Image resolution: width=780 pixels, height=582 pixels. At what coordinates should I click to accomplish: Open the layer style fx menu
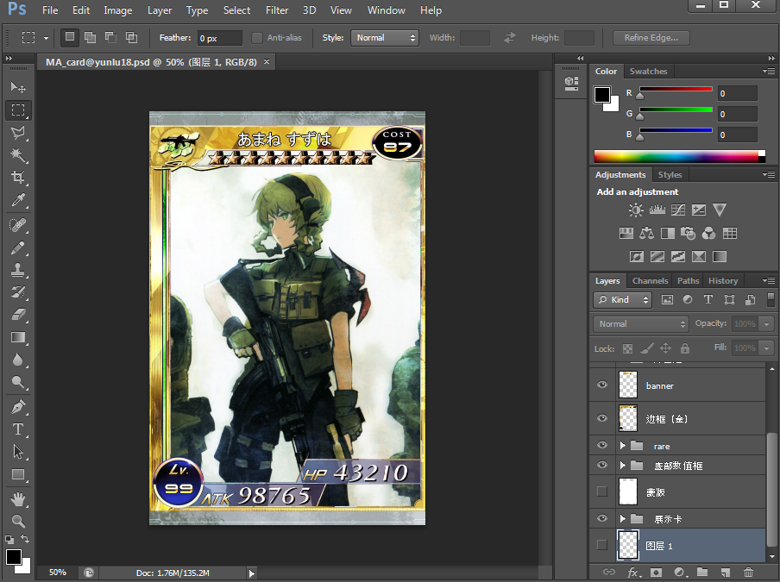pyautogui.click(x=633, y=572)
